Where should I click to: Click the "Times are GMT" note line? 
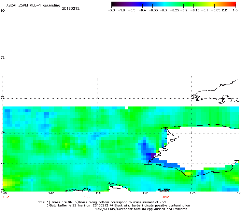click(102, 202)
